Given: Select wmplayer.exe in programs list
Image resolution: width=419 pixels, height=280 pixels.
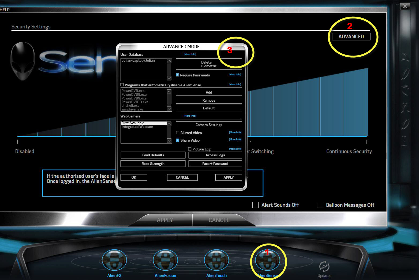Looking at the screenshot, I should (132, 109).
